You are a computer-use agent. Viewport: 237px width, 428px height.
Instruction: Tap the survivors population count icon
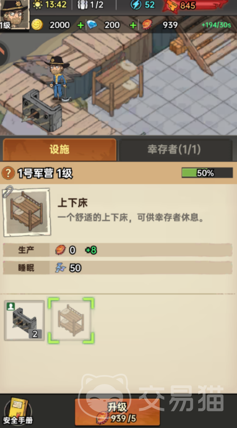click(82, 5)
